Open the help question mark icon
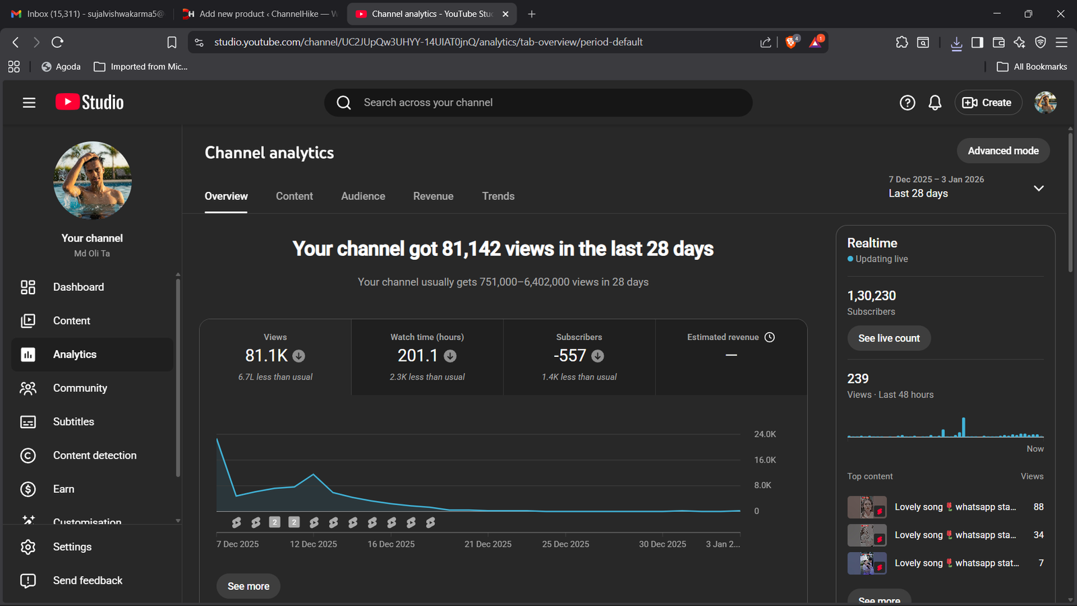This screenshot has width=1077, height=606. (x=907, y=102)
